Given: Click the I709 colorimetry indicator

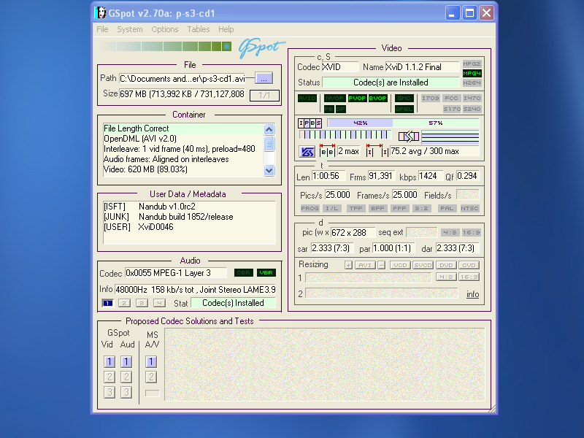Looking at the screenshot, I should pos(430,99).
